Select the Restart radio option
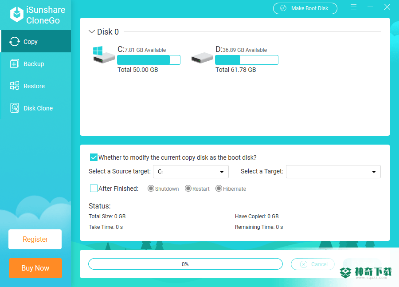The width and height of the screenshot is (399, 287). [x=188, y=189]
